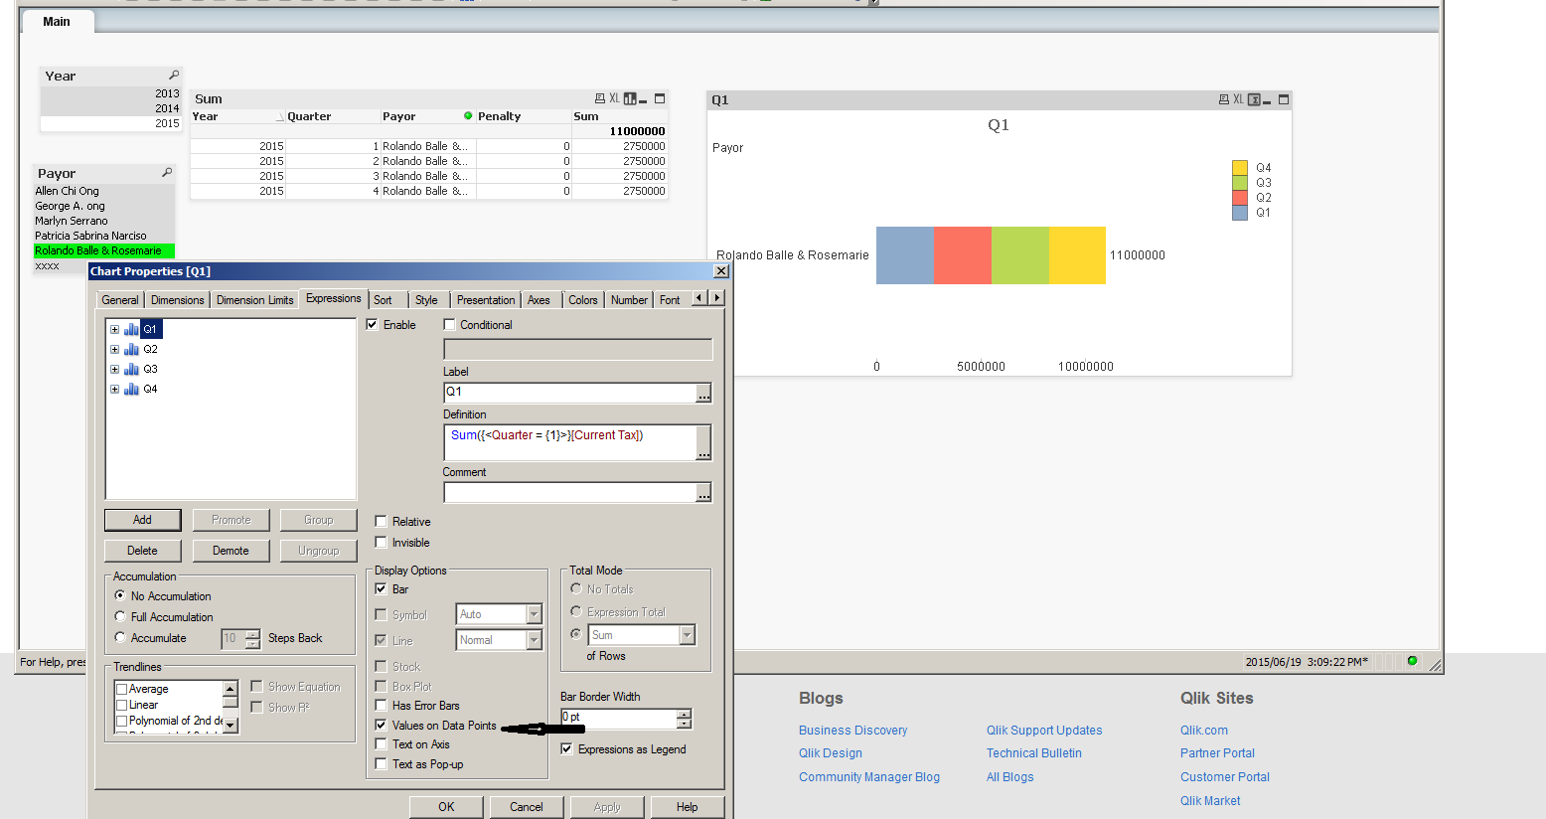
Task: Export Q1 chart using XL icon
Action: (x=1238, y=99)
